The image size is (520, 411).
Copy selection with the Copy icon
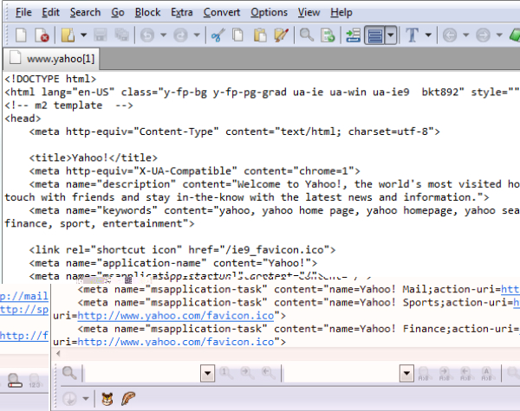pos(237,35)
